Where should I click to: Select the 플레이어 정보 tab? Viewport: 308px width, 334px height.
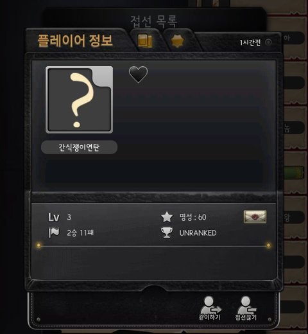pyautogui.click(x=75, y=40)
